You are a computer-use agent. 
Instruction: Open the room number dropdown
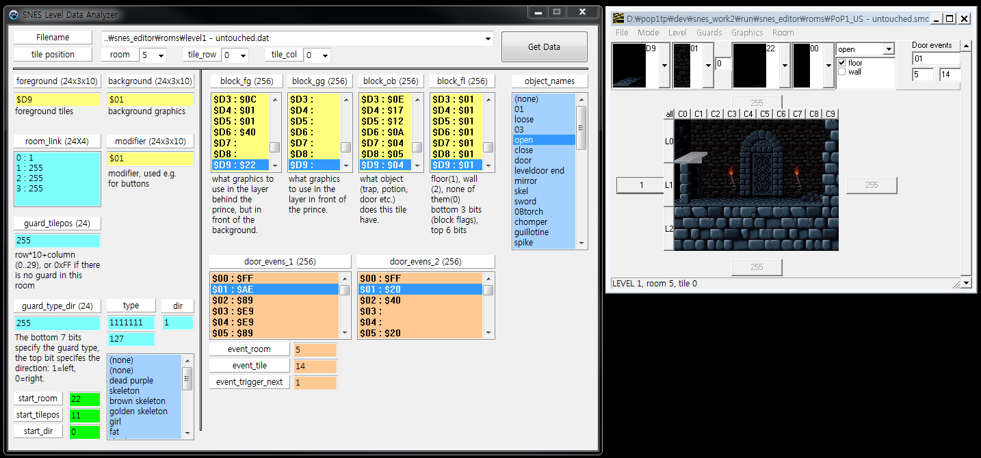pos(161,55)
